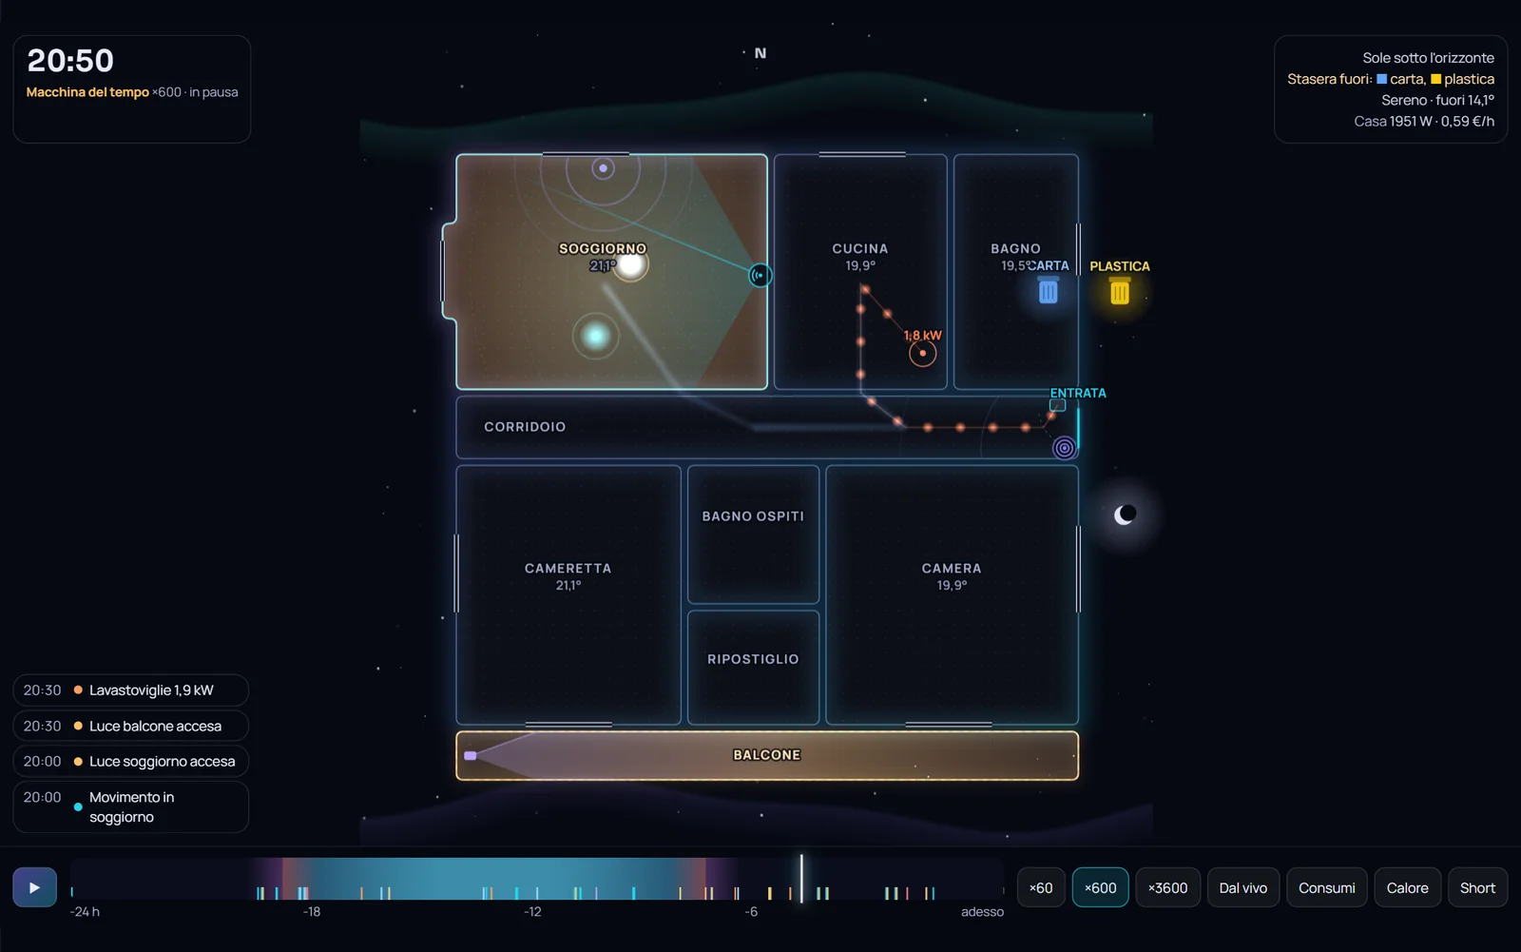Click the ENTRATA door icon
The width and height of the screenshot is (1521, 952).
[x=1057, y=405]
